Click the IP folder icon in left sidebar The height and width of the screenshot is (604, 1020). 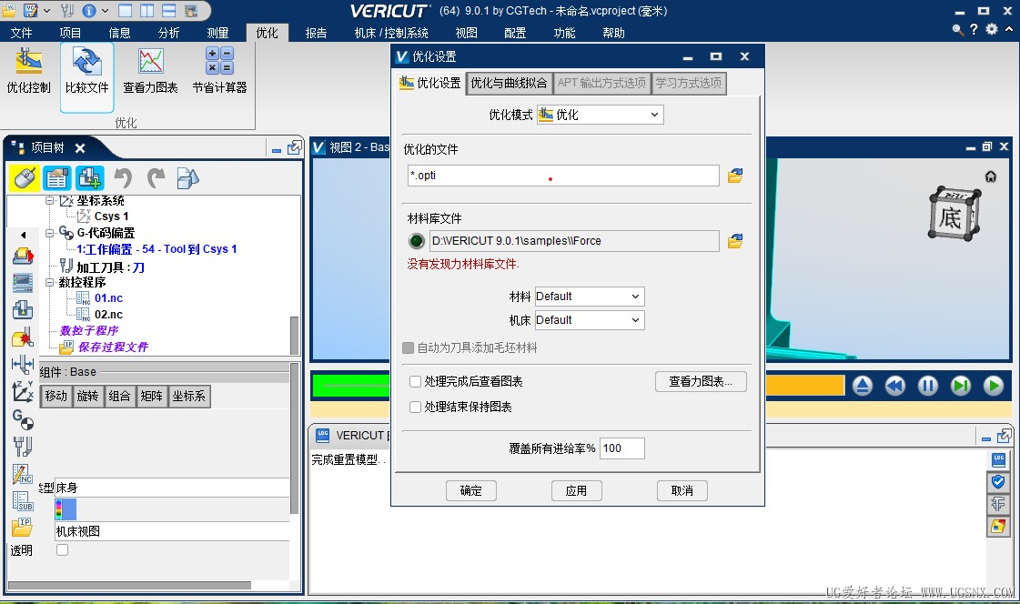23,526
